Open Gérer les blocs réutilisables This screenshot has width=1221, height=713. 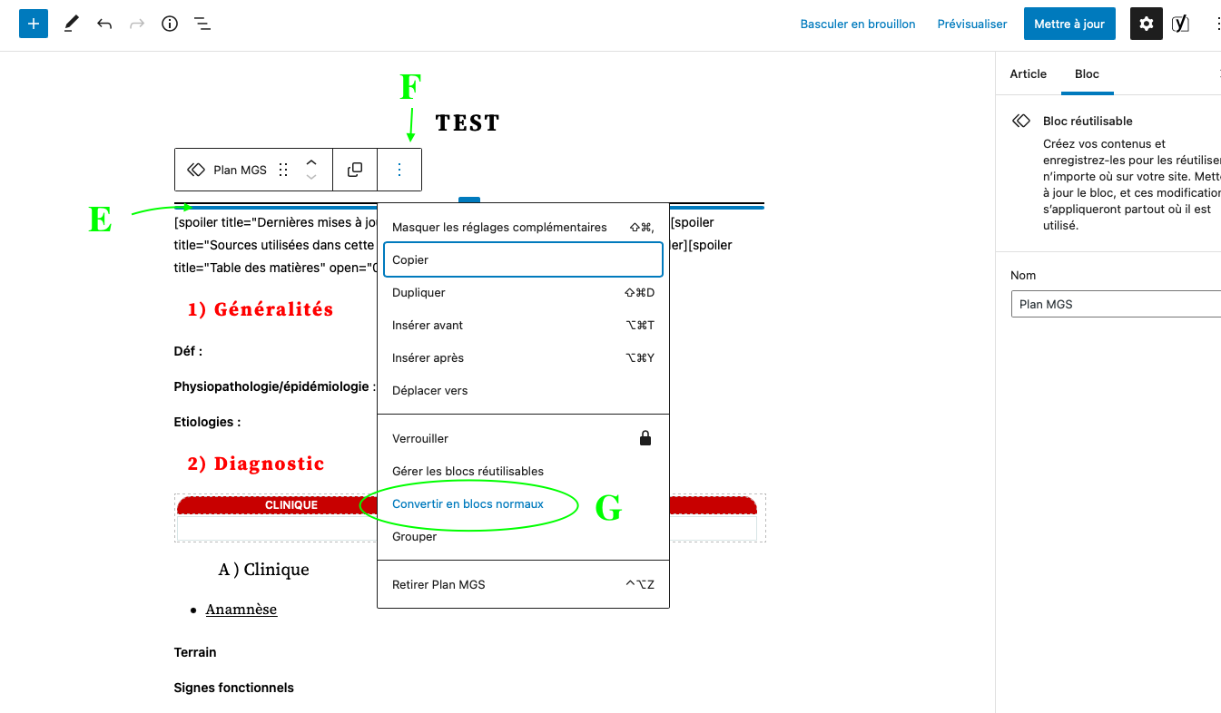tap(523, 471)
